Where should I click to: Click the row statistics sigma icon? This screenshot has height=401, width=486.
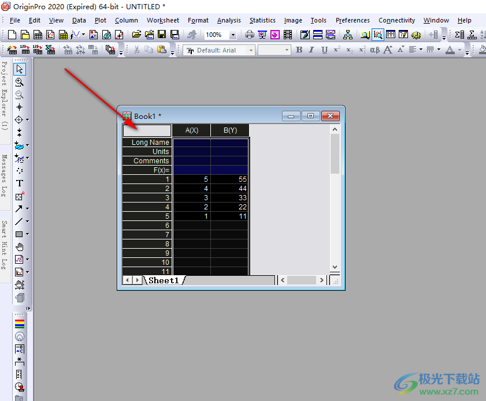(472, 35)
